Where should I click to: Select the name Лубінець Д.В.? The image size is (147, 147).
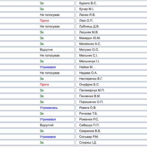(89, 26)
